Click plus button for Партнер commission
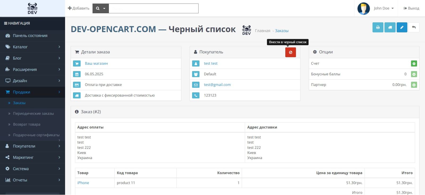Screen dimensions: 425x195 (x=414, y=85)
